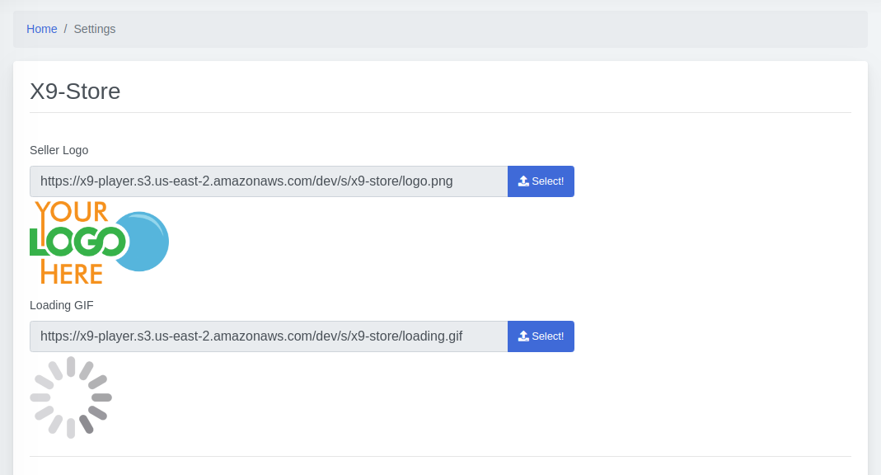Click the Seller Logo field label

59,150
